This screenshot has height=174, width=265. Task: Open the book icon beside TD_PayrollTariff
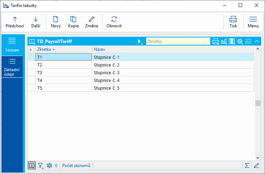tap(32, 41)
